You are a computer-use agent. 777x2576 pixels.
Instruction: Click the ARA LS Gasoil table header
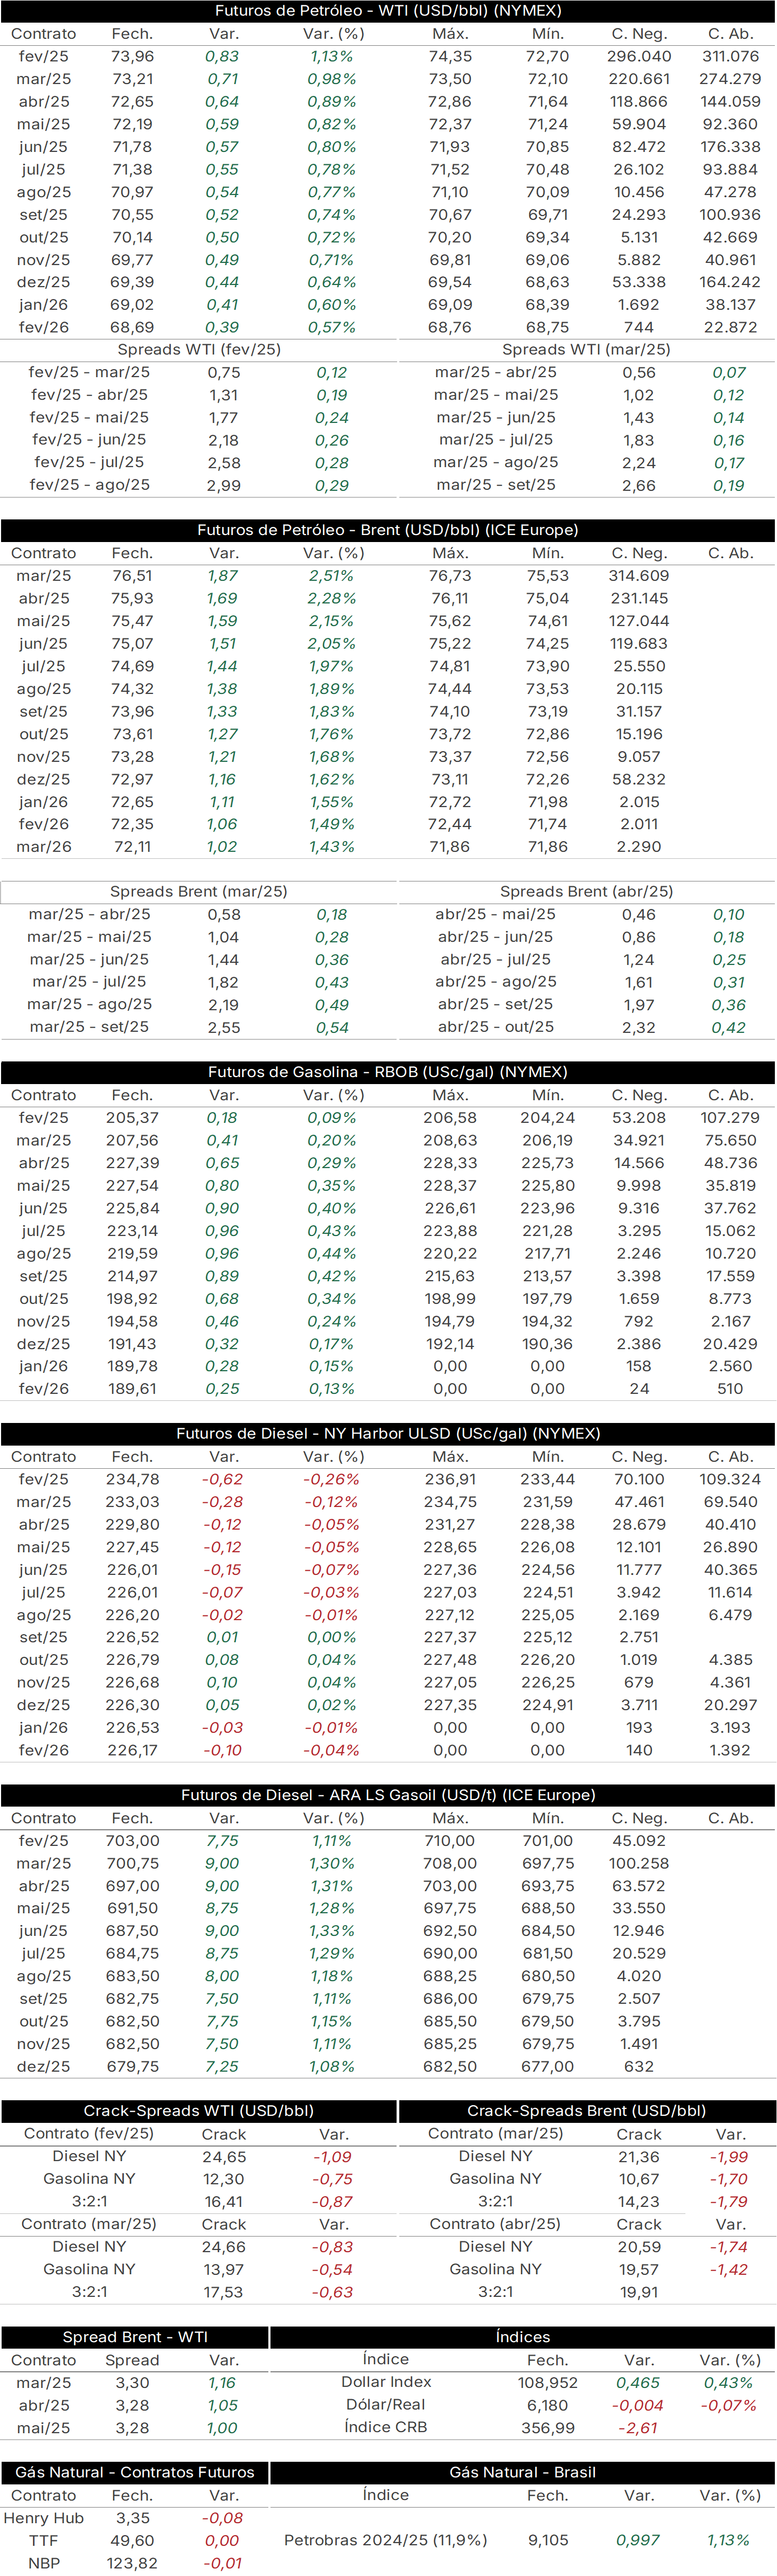(x=388, y=1795)
